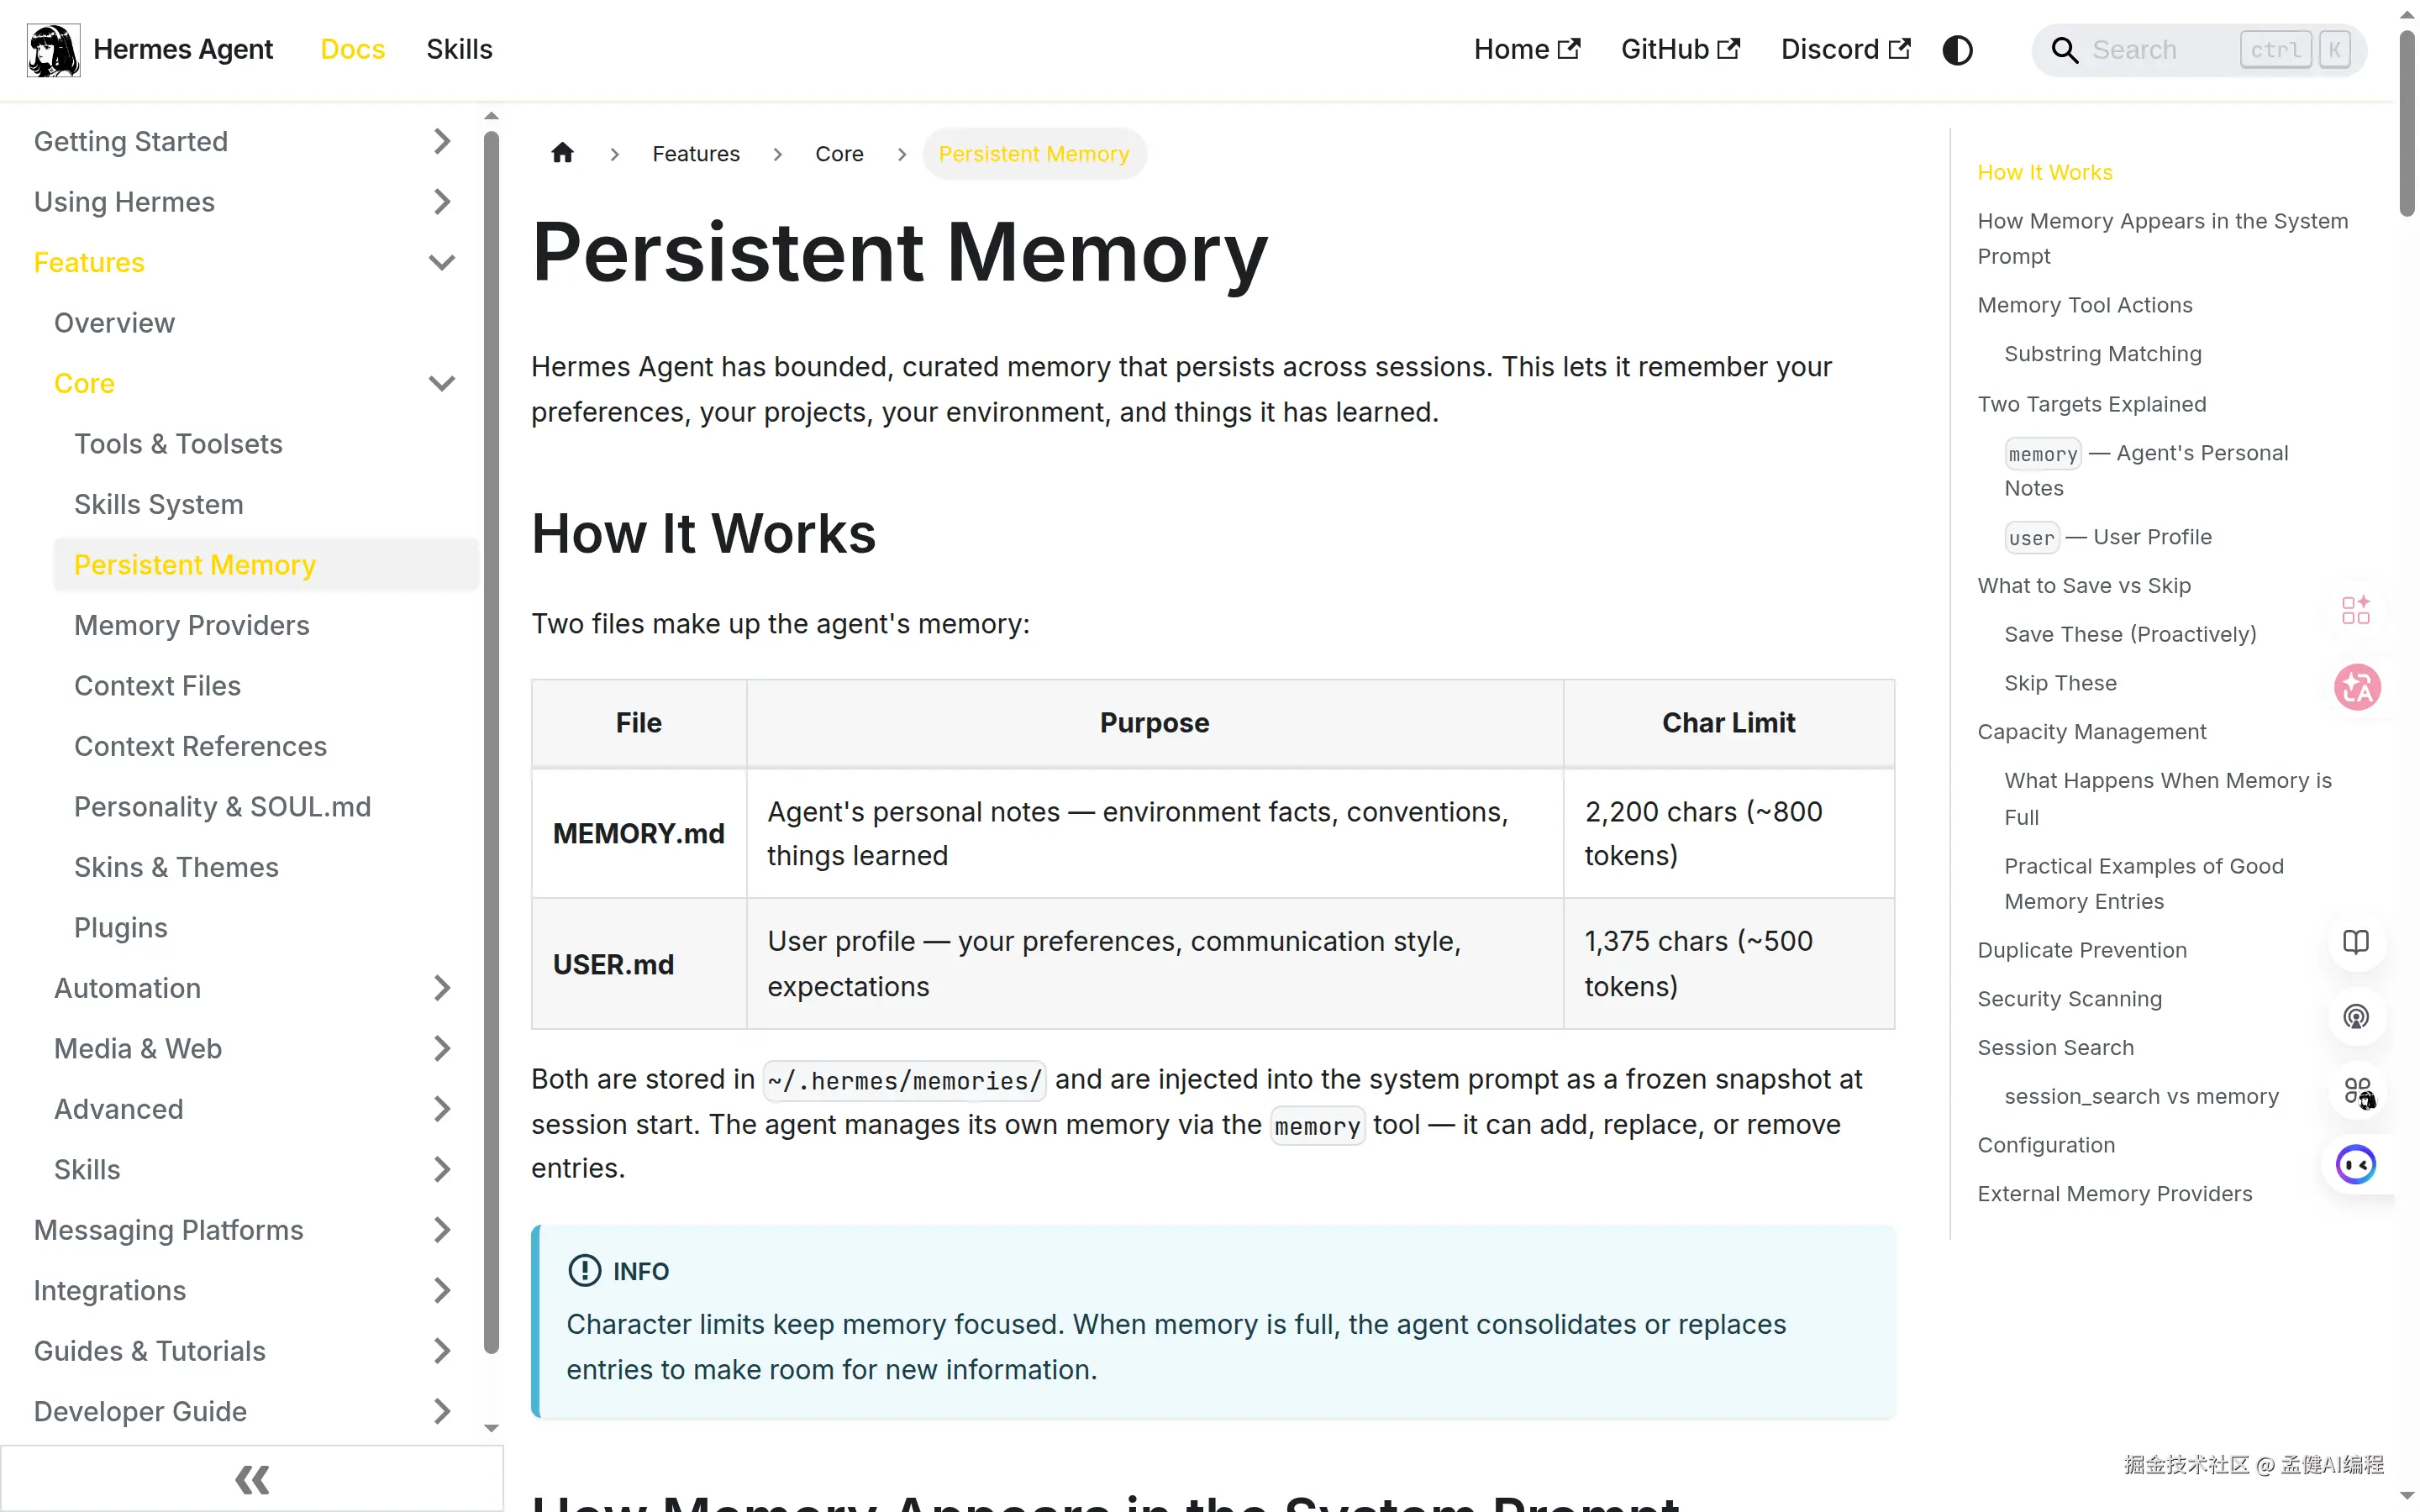This screenshot has width=2420, height=1512.
Task: Click the purple robot face assistant icon
Action: tap(2356, 1164)
